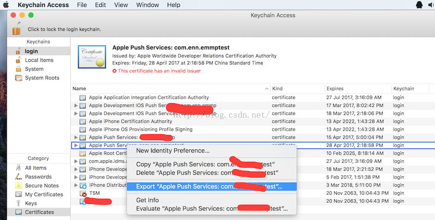The width and height of the screenshot is (435, 220).
Task: Open the Local Items keychain
Action: 39,60
